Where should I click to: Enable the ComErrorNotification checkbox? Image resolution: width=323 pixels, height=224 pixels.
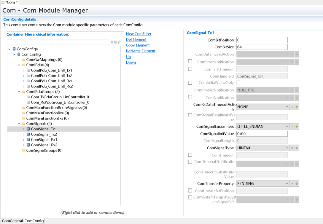click(x=190, y=62)
